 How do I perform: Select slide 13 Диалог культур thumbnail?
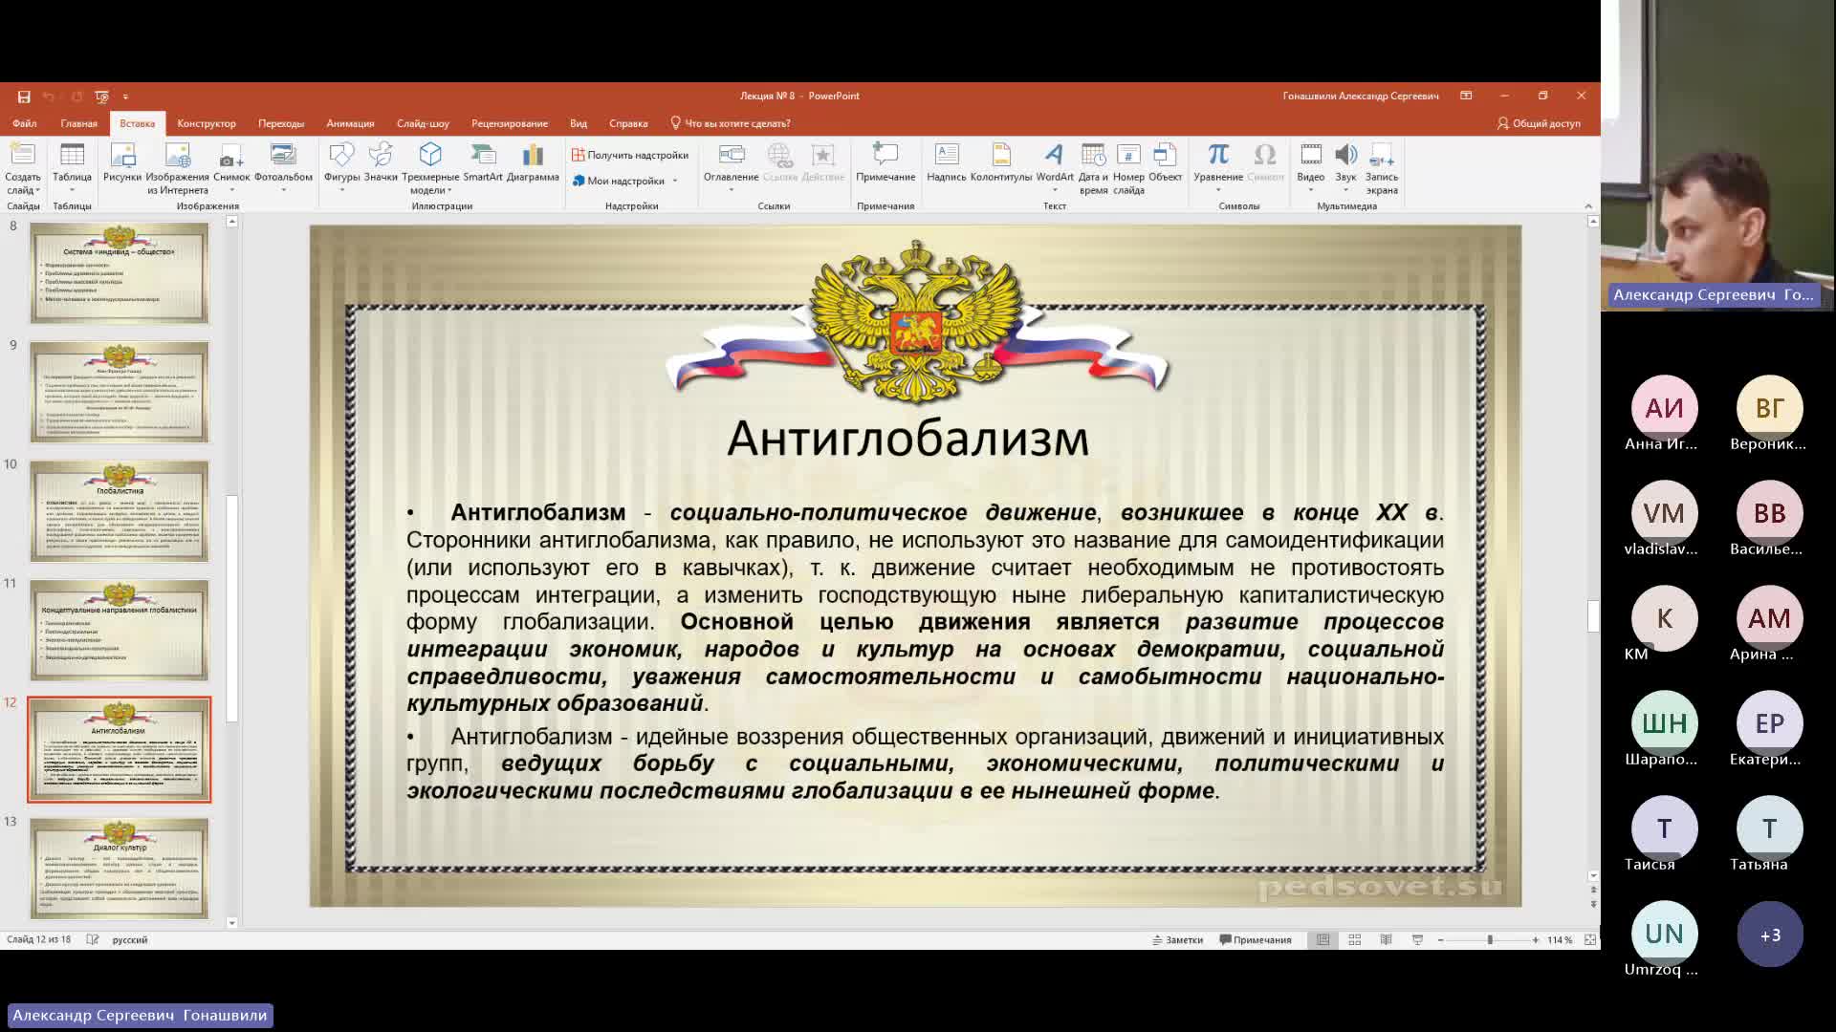120,869
